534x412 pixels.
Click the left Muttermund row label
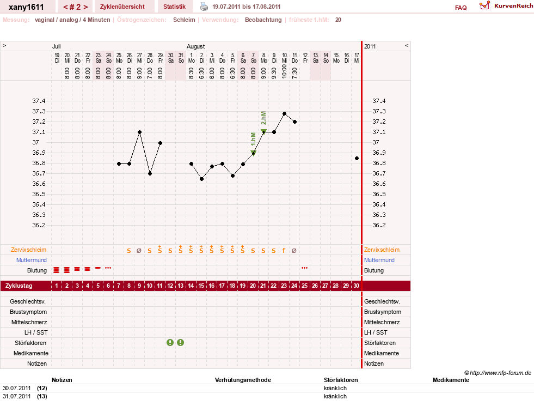32,260
